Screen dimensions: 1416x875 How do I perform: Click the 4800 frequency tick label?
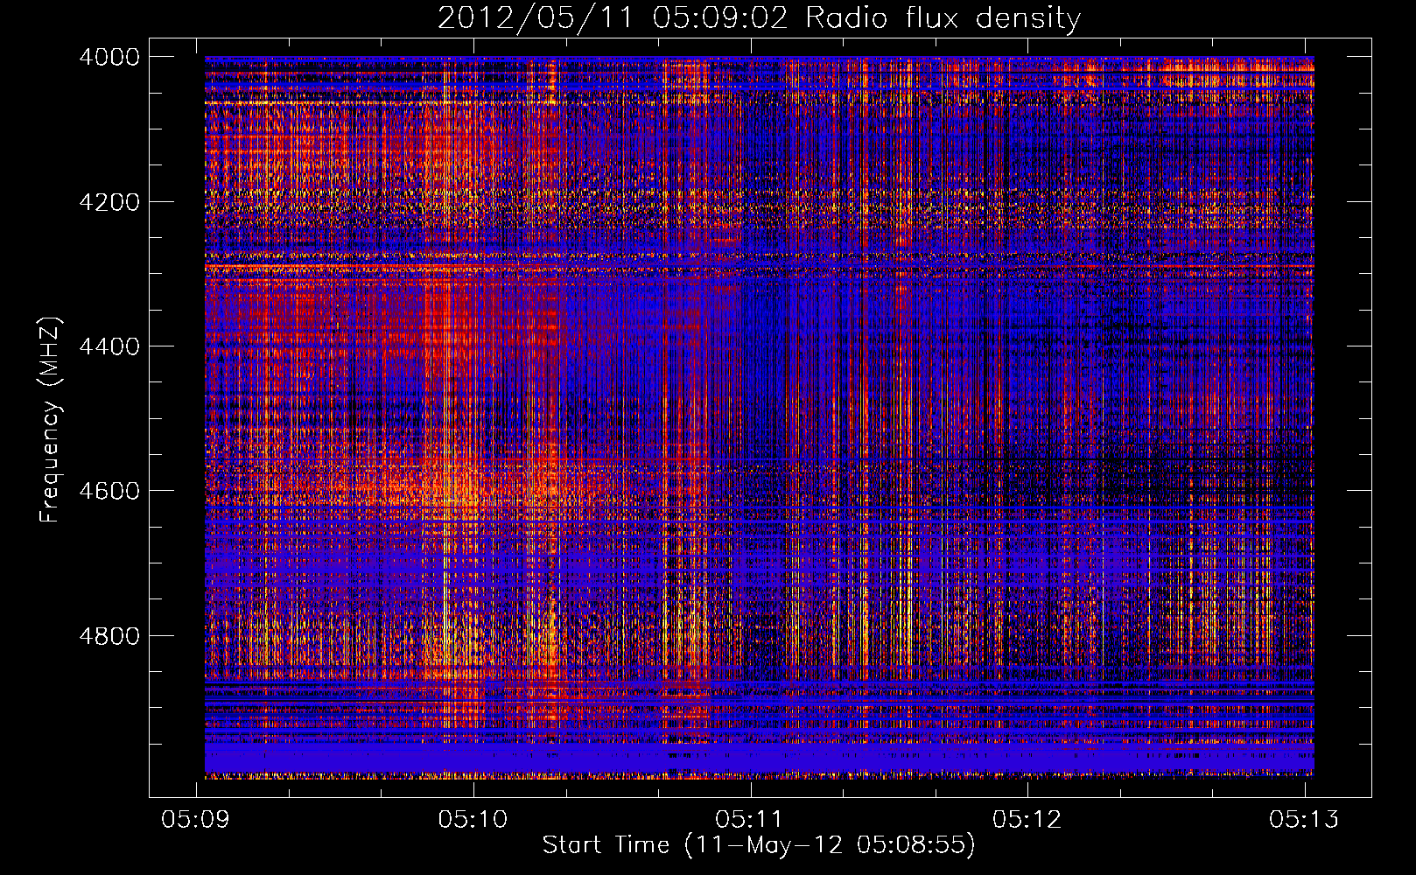109,636
